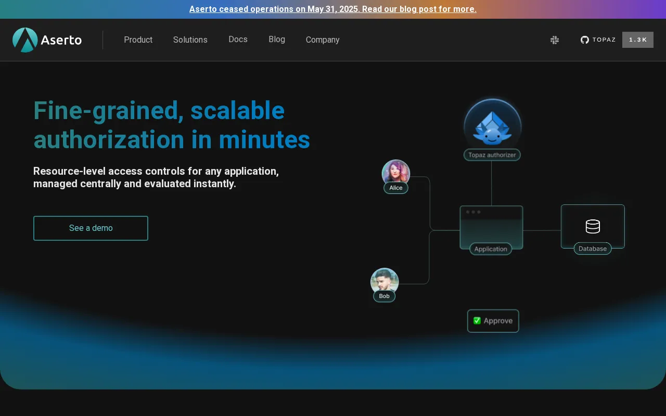
Task: Click Bob's avatar
Action: click(385, 281)
